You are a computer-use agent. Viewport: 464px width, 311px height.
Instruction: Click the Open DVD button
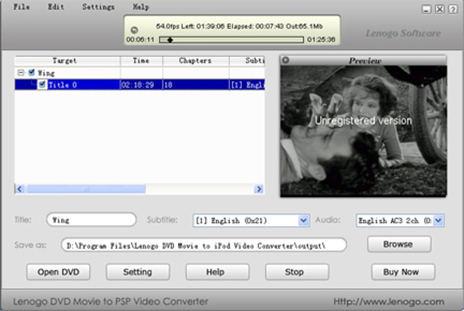click(x=58, y=272)
